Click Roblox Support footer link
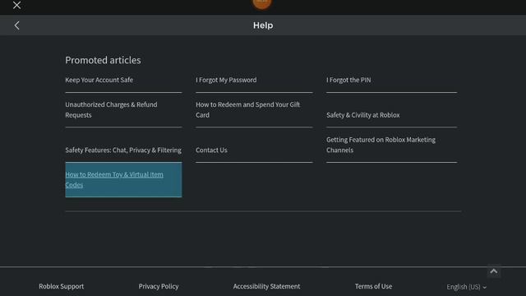This screenshot has height=296, width=526. [62, 286]
